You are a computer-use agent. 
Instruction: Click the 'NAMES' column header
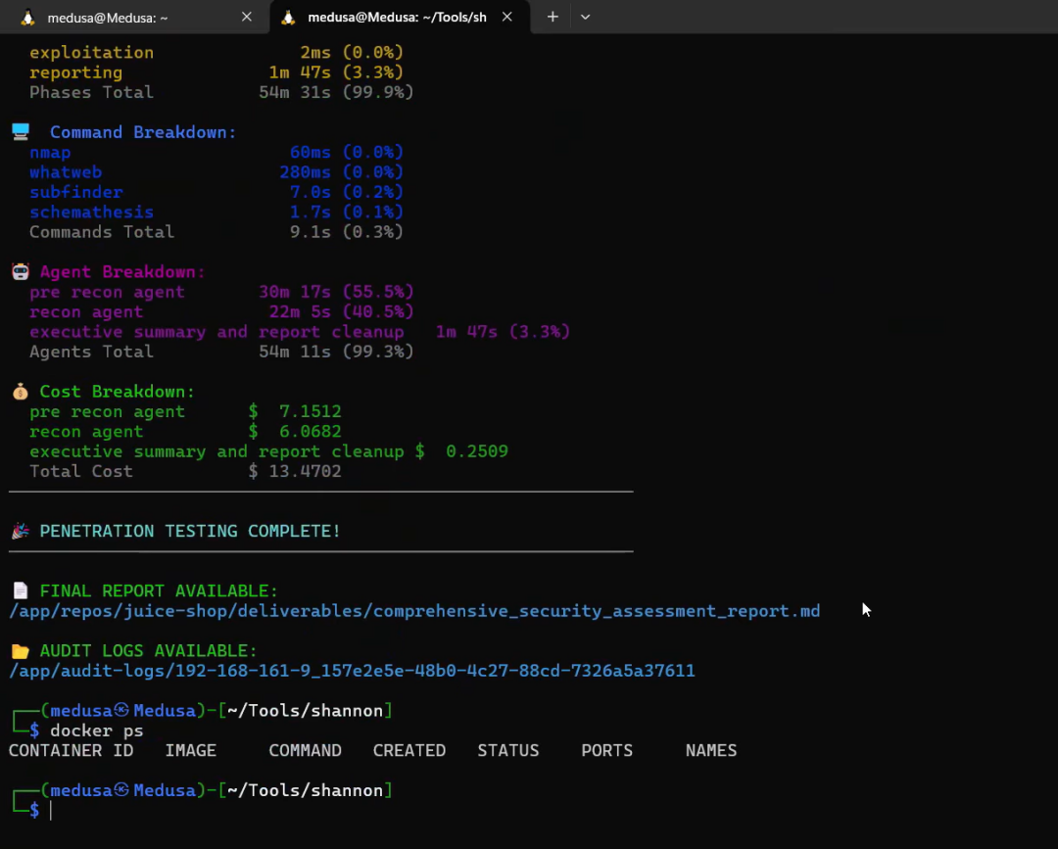tap(711, 750)
